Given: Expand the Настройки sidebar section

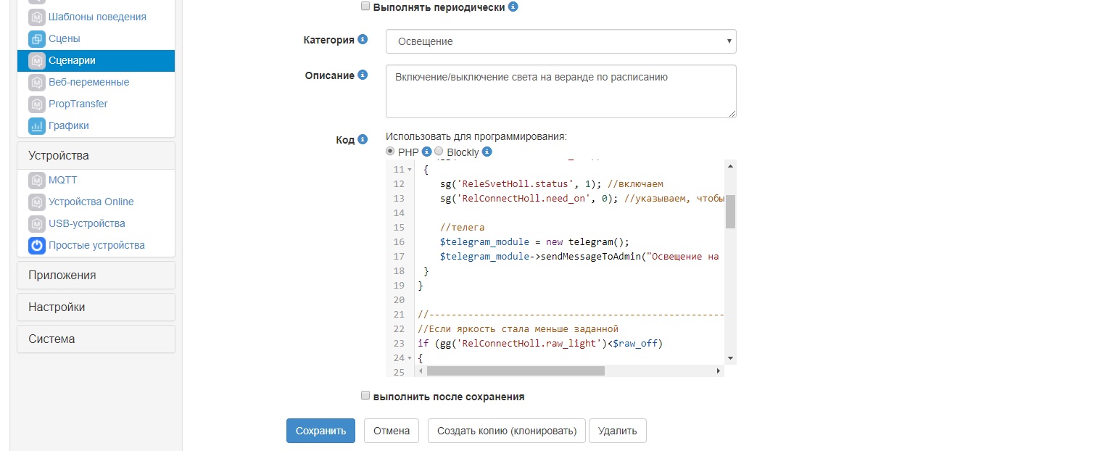Looking at the screenshot, I should click(96, 307).
